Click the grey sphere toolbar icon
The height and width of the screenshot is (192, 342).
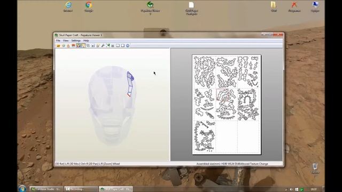point(64,45)
